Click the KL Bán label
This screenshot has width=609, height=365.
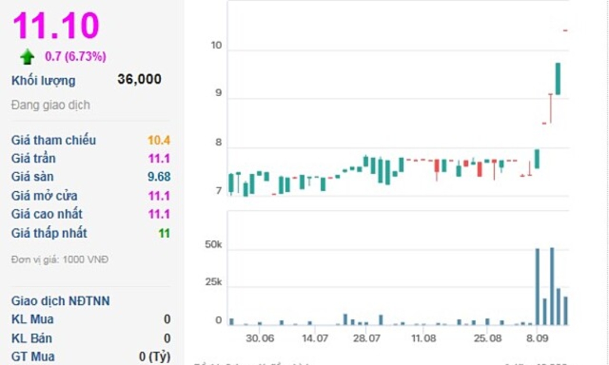pos(32,338)
